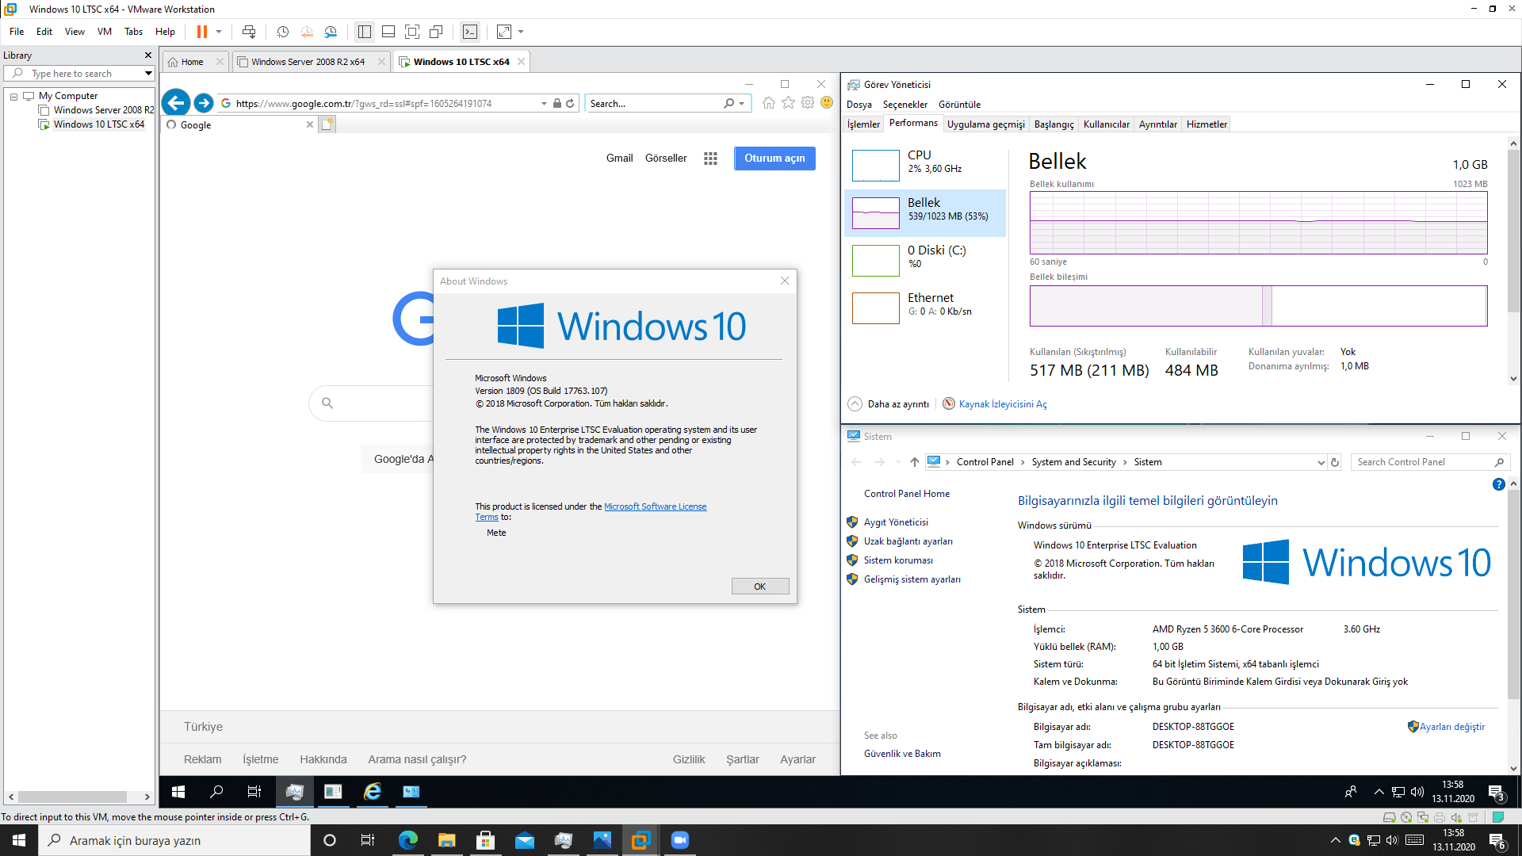Open the snapshot manager wrench-clock icon
Image resolution: width=1522 pixels, height=856 pixels.
click(331, 32)
